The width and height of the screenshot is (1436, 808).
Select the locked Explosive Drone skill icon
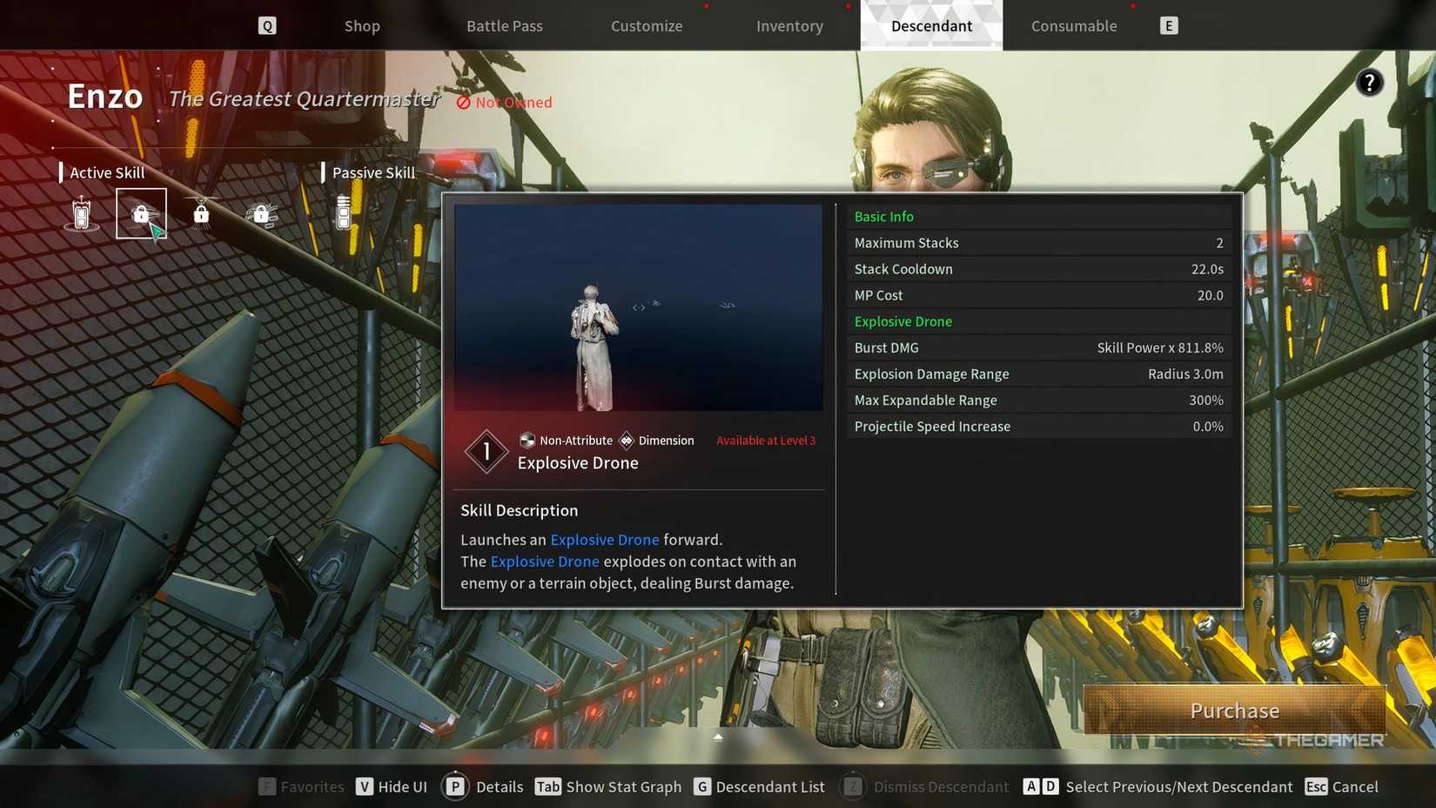pos(141,213)
